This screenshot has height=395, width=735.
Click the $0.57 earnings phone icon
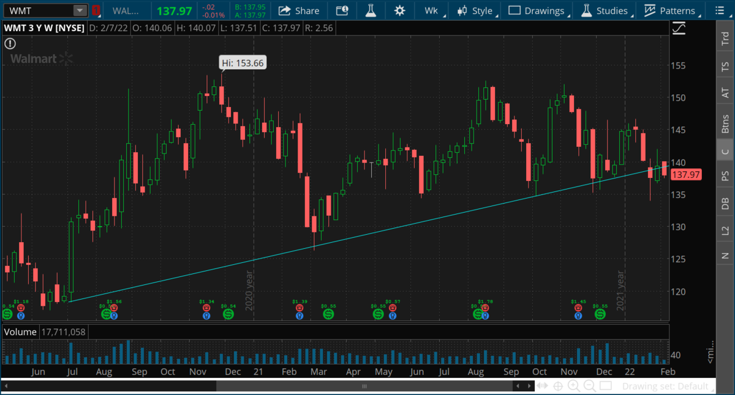pos(393,308)
